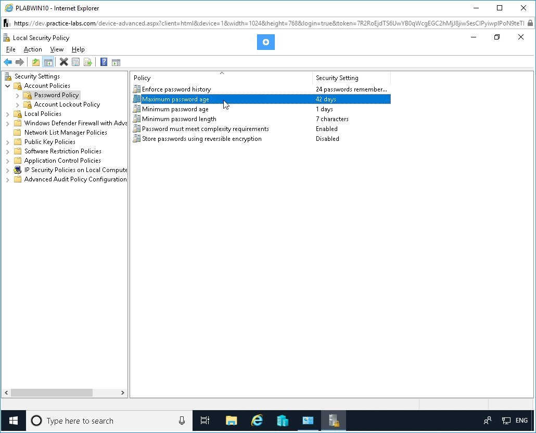The width and height of the screenshot is (536, 433).
Task: Click the '7 characters' setting value
Action: coord(332,119)
